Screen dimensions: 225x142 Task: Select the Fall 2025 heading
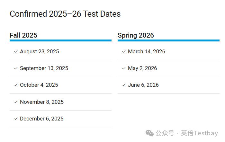click(x=23, y=35)
